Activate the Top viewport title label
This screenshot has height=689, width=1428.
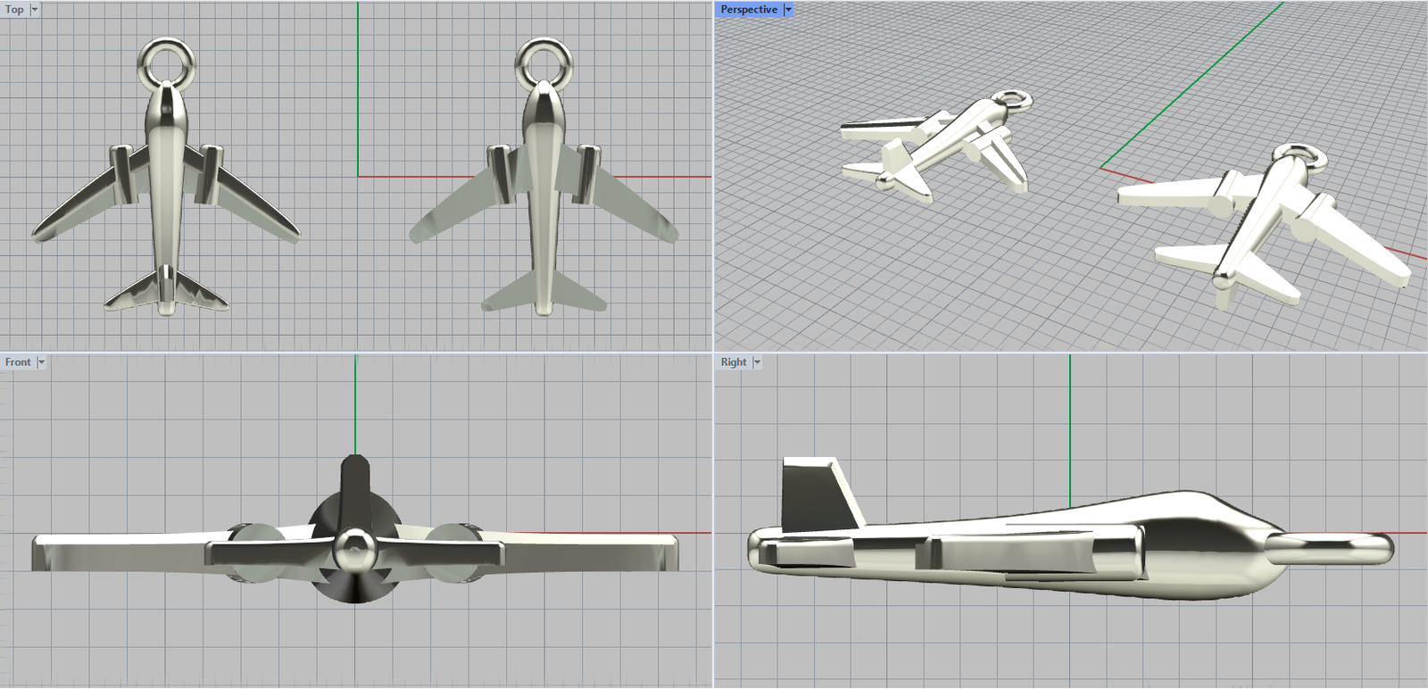pos(14,9)
